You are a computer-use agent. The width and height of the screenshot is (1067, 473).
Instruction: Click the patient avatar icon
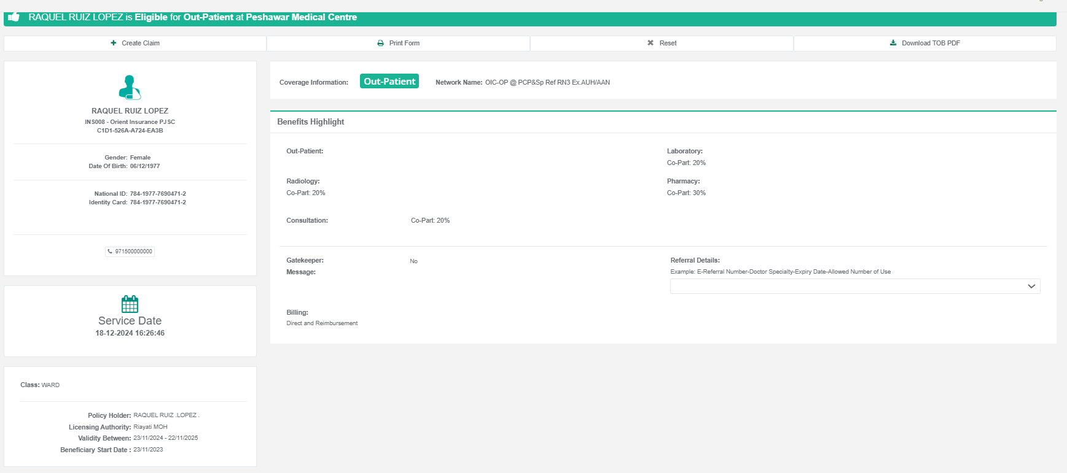pos(130,87)
